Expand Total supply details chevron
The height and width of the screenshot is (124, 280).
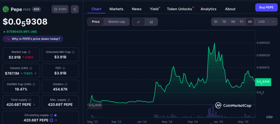point(34,104)
